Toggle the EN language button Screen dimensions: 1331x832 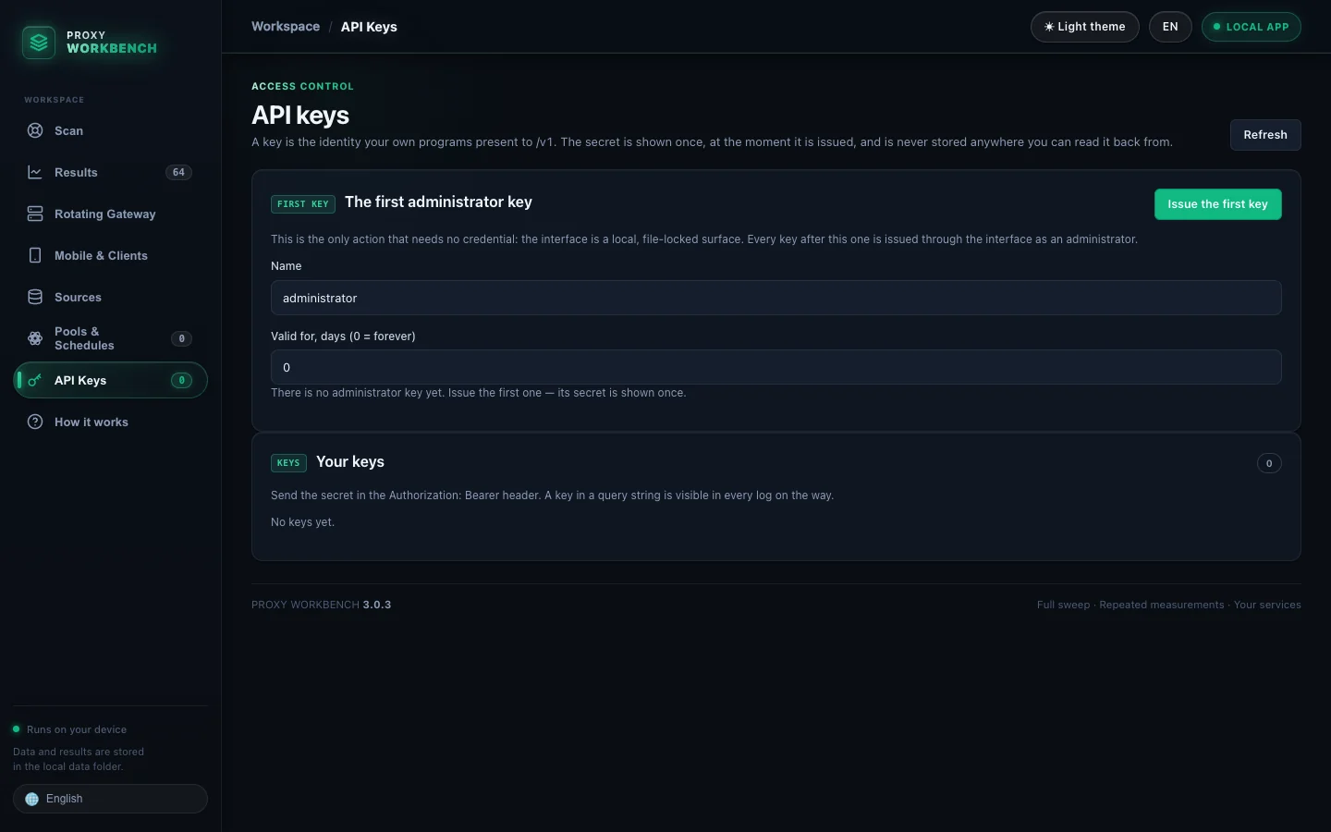tap(1170, 27)
